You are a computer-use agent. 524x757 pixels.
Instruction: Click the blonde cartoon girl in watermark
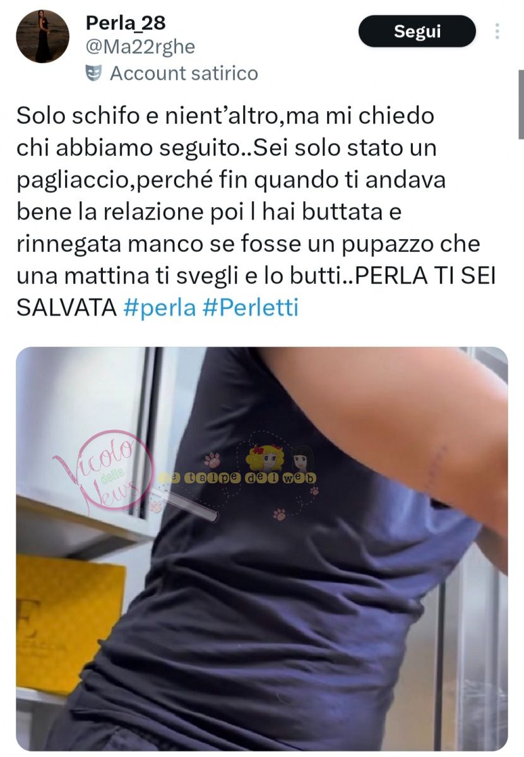point(264,457)
